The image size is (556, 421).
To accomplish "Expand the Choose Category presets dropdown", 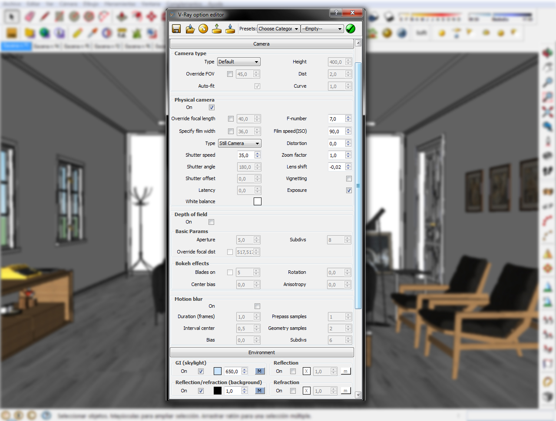I will [278, 29].
